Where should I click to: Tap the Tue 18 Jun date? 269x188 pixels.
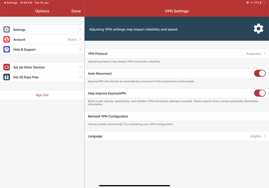tap(42, 3)
